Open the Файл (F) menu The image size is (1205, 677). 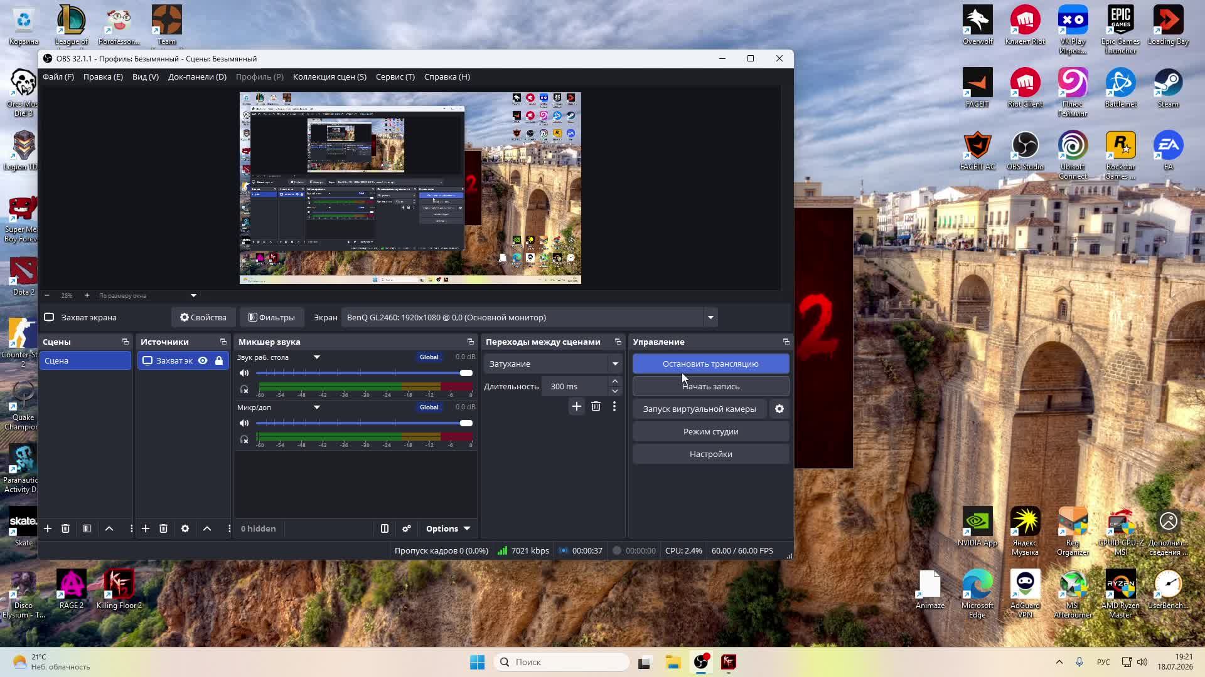coord(58,76)
